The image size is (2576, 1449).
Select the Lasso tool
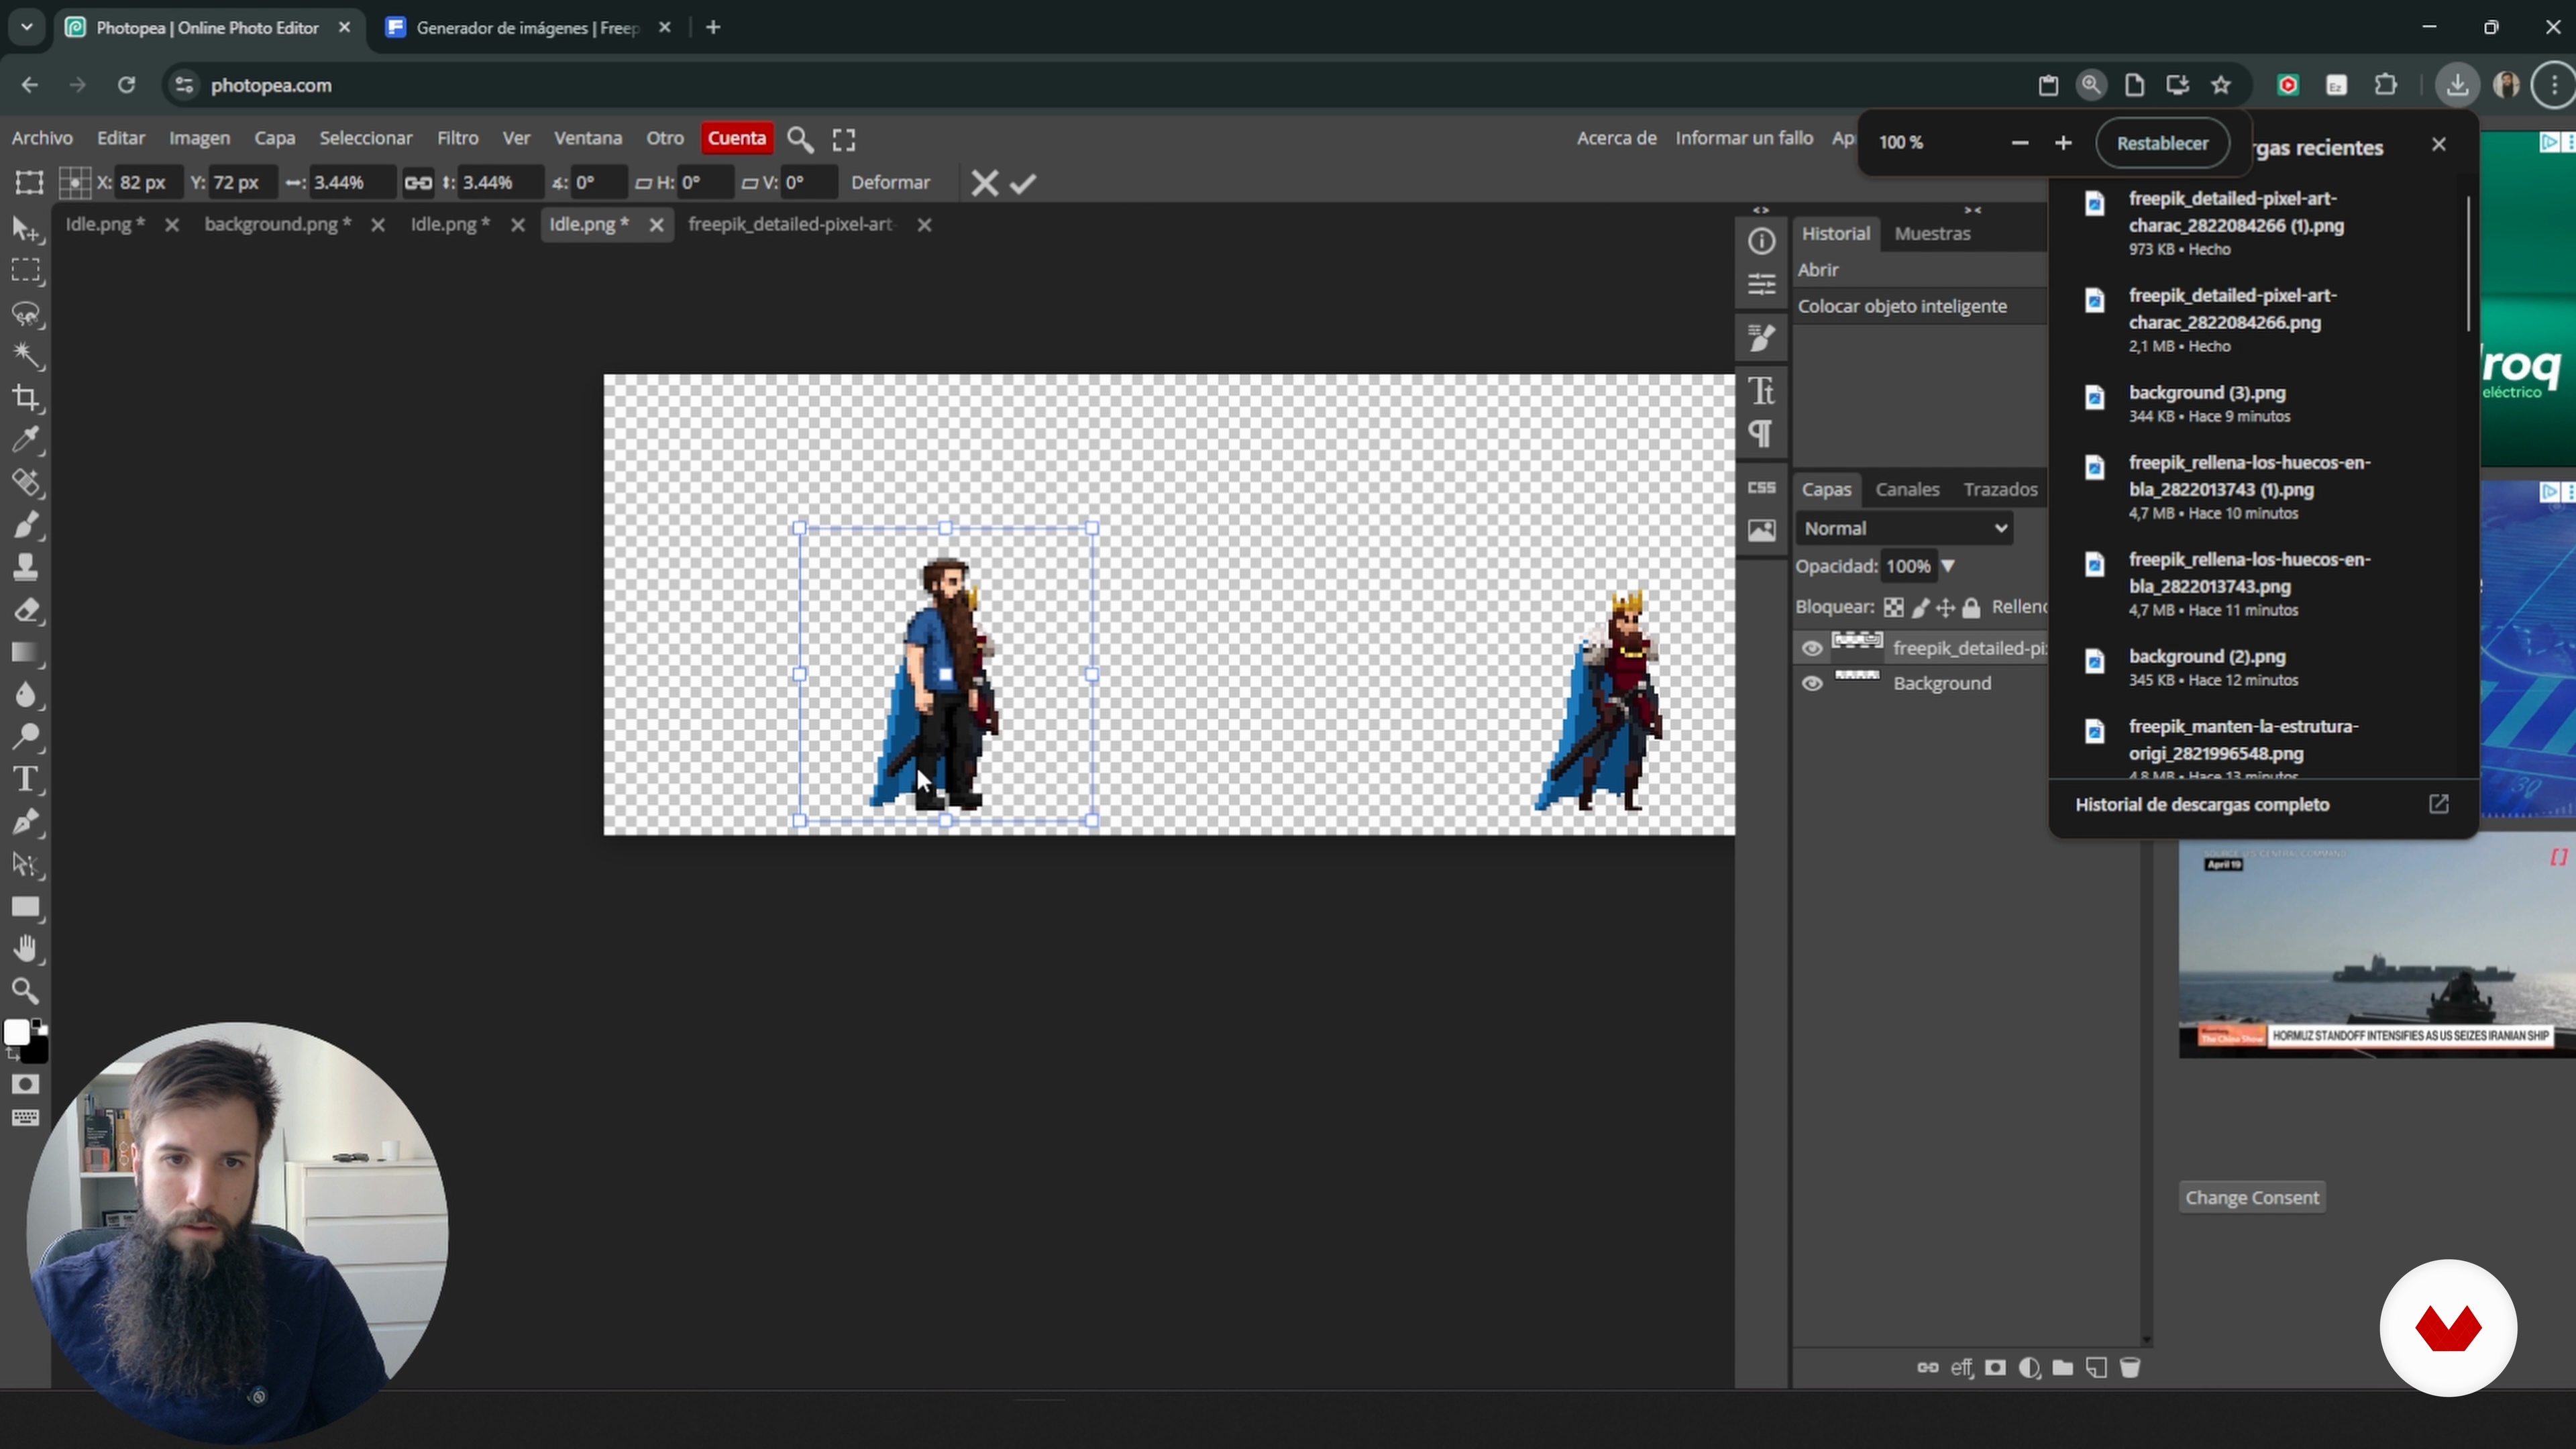click(x=26, y=314)
